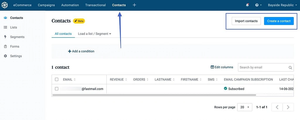Switch to the All contacts tab
This screenshot has height=120, width=300.
pyautogui.click(x=63, y=34)
